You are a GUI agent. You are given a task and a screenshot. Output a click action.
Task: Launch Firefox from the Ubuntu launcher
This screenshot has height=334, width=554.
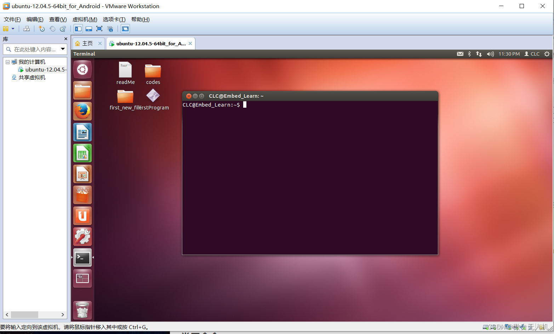82,111
